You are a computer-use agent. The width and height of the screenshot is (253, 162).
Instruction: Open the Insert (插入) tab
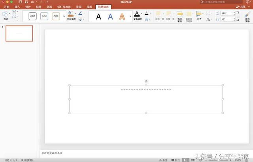pos(17,7)
